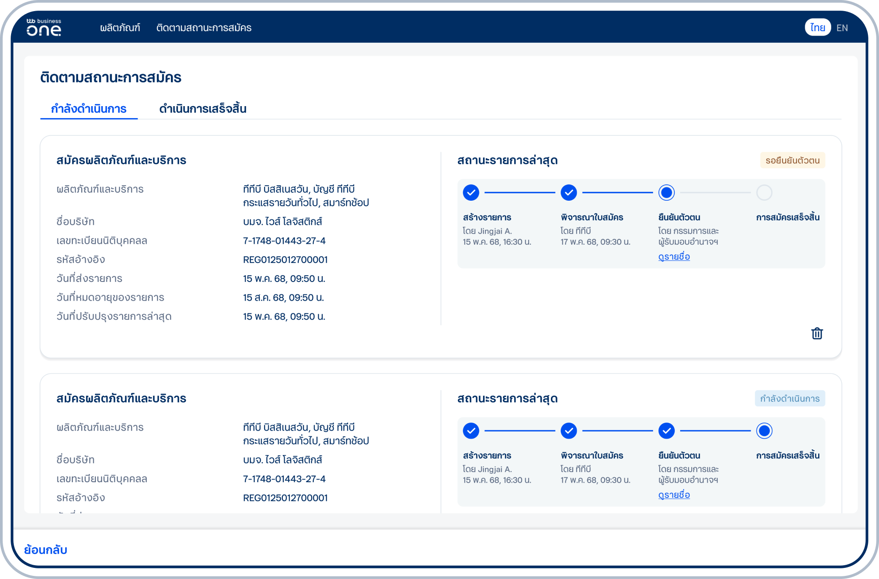
Task: Switch language to ไทย
Action: (817, 28)
